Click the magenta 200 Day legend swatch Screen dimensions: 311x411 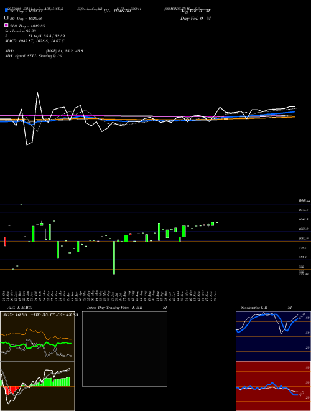[6, 25]
